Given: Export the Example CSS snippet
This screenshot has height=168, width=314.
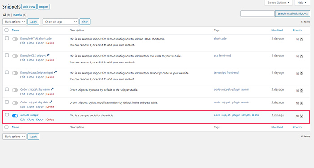Looking at the screenshot, I should click(40, 60).
